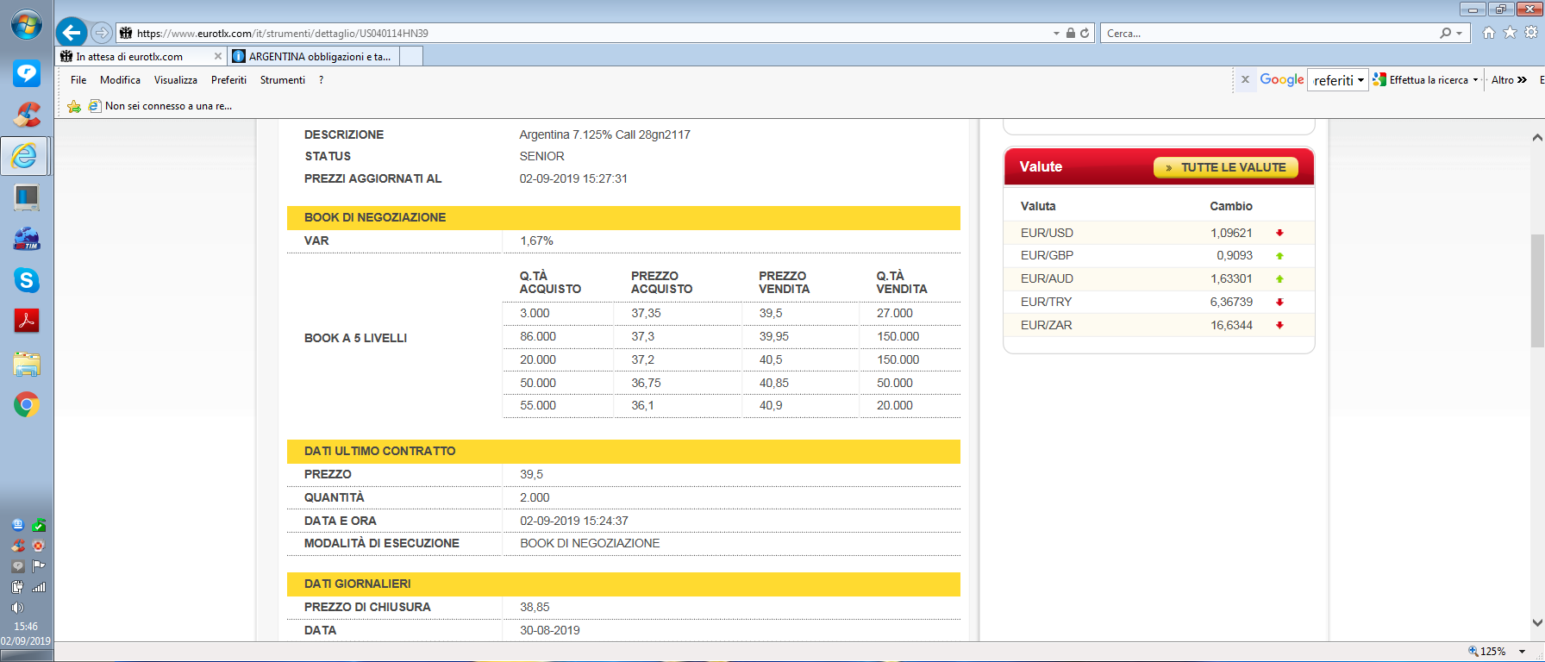Open the computer monitor taskbar icon

coord(26,197)
